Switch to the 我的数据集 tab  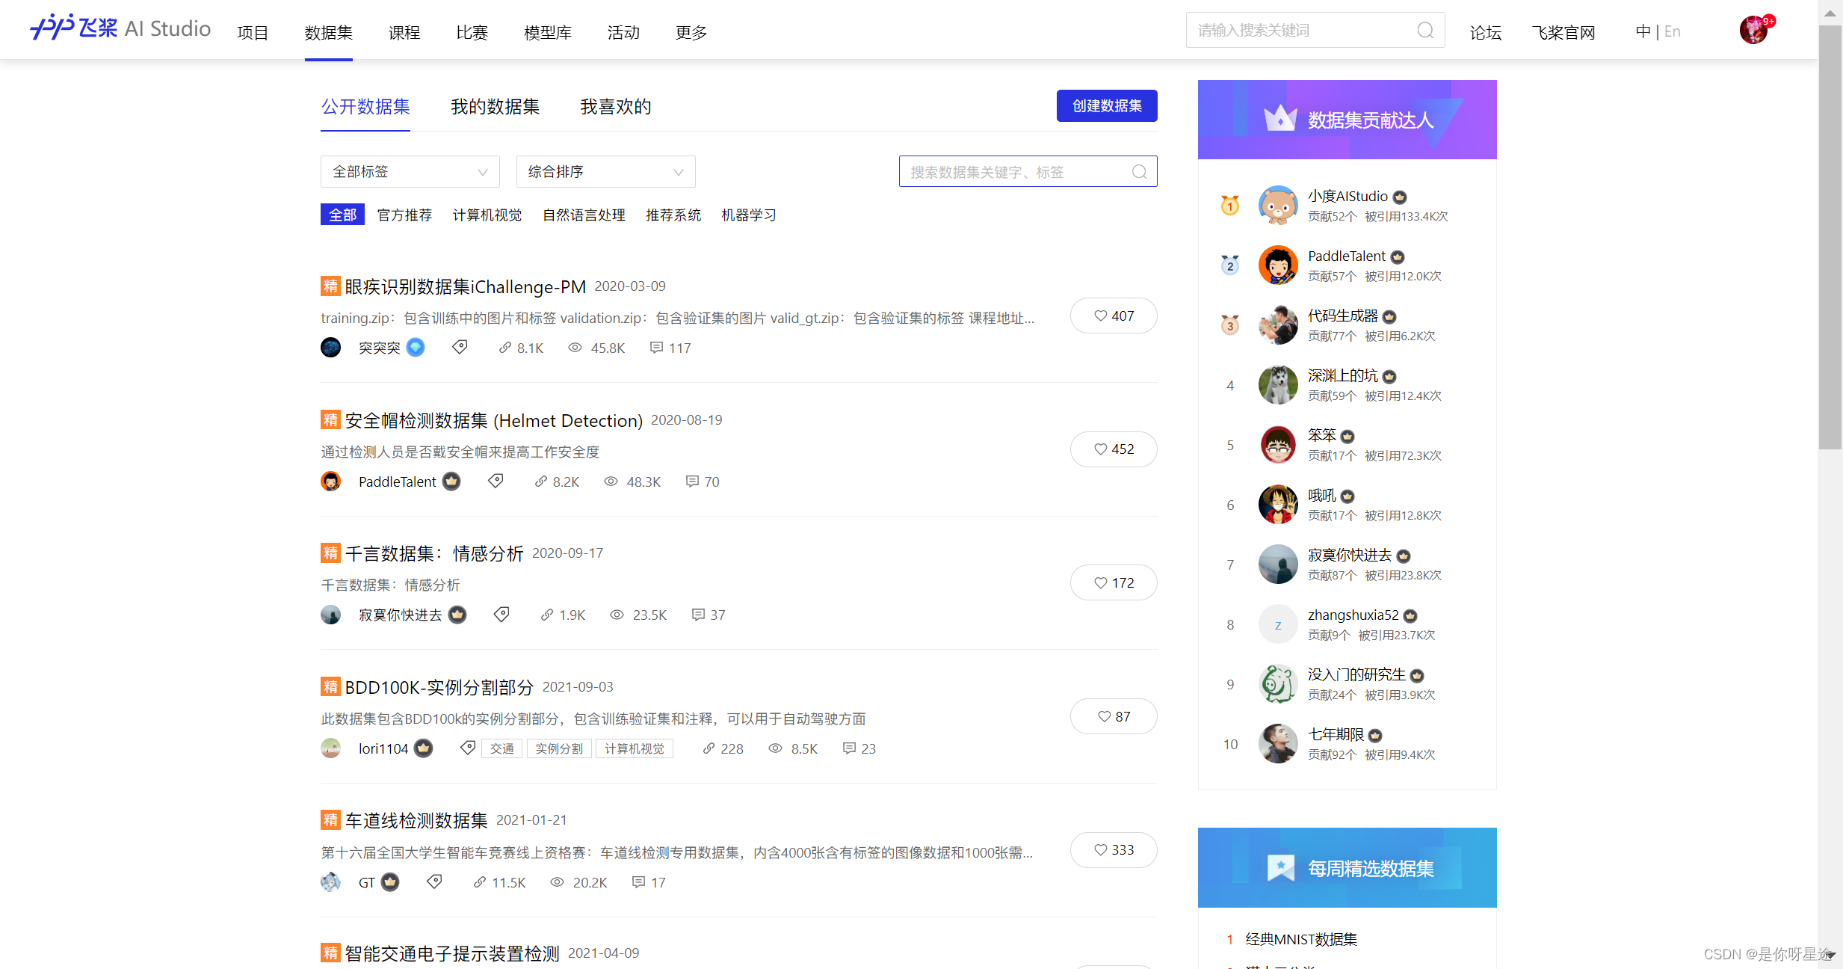tap(495, 107)
